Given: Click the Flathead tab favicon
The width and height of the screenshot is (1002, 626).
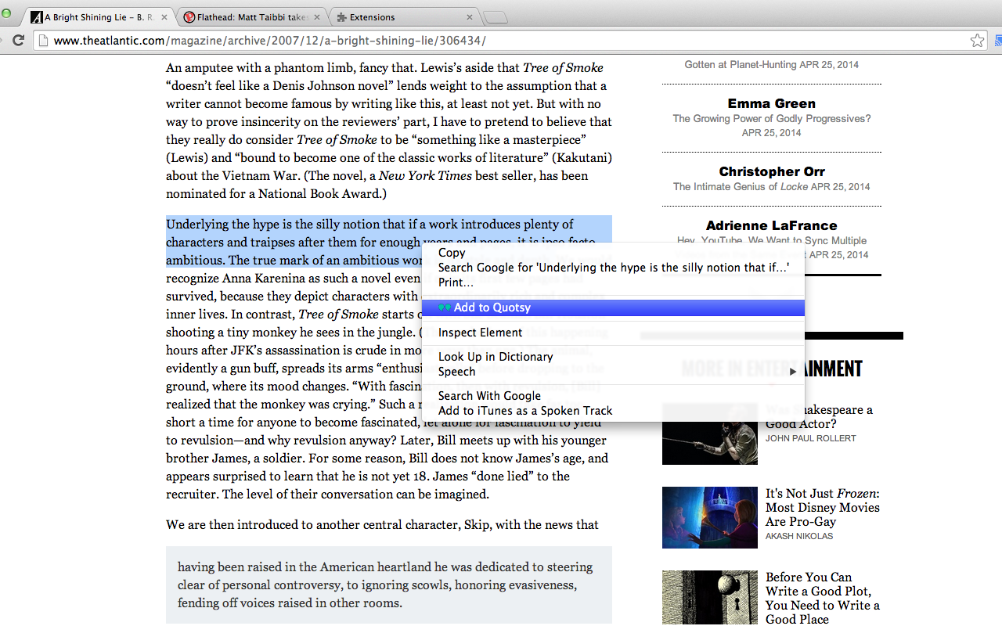Looking at the screenshot, I should (189, 17).
